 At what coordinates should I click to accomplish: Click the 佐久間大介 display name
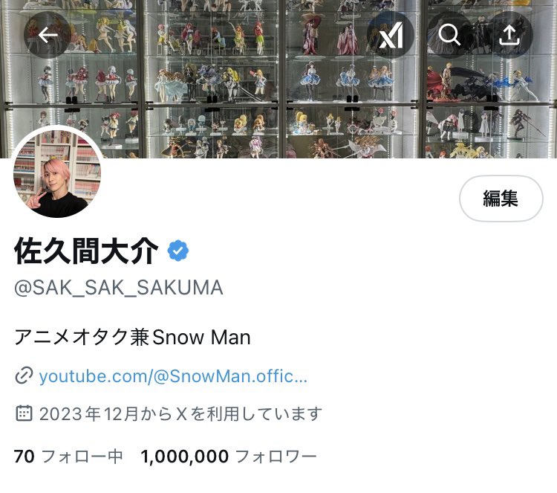[86, 251]
